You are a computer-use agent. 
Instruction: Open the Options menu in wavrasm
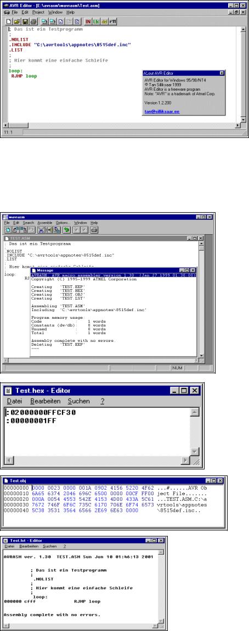click(63, 223)
